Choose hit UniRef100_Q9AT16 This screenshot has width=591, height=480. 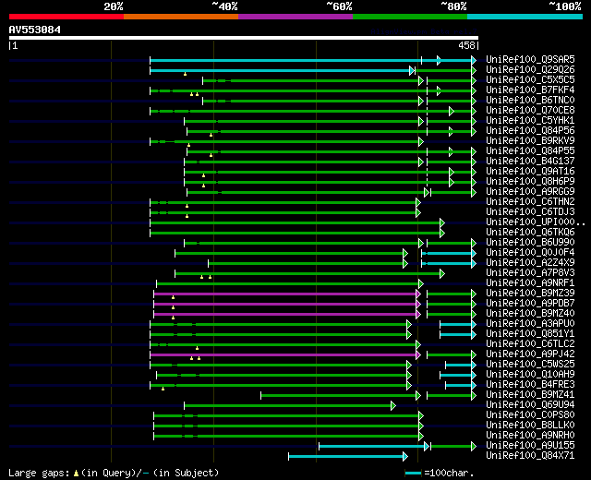530,172
